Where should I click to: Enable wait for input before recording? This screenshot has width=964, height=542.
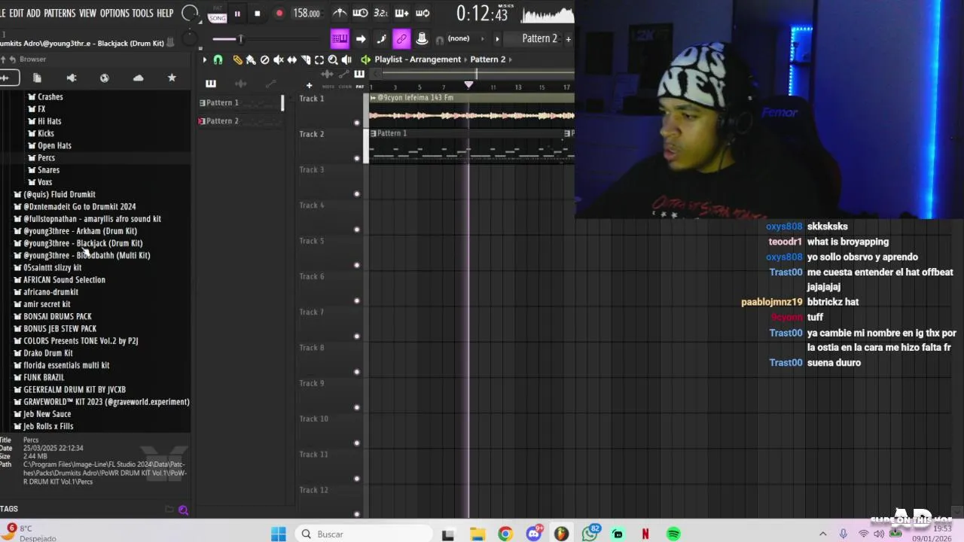coord(360,13)
